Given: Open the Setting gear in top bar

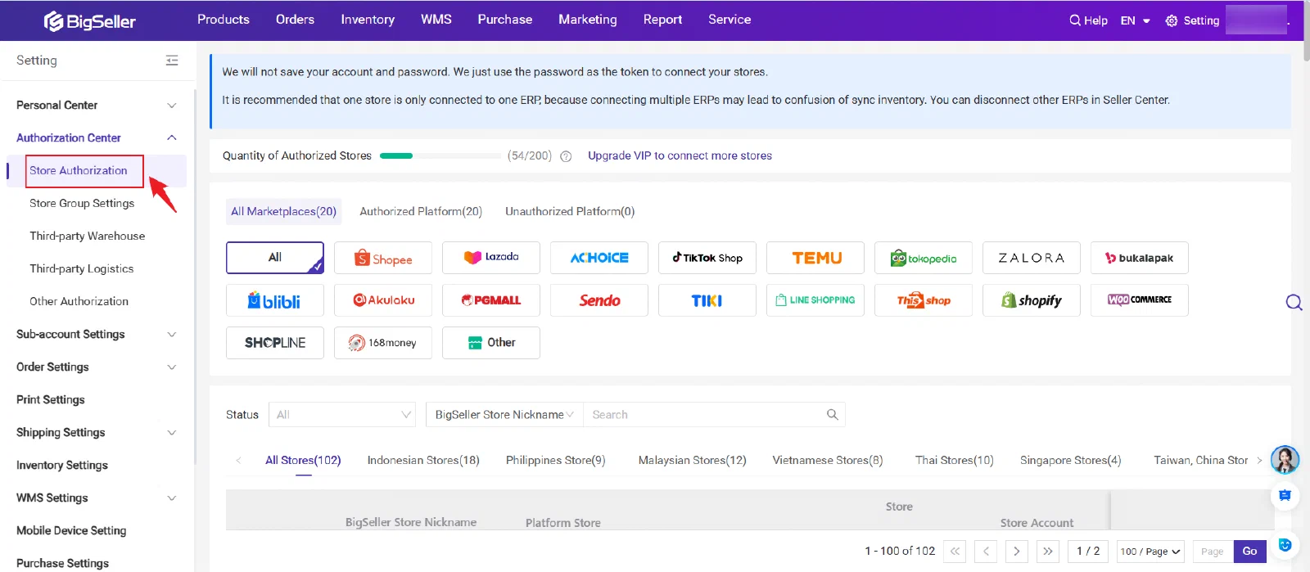Looking at the screenshot, I should click(1192, 20).
